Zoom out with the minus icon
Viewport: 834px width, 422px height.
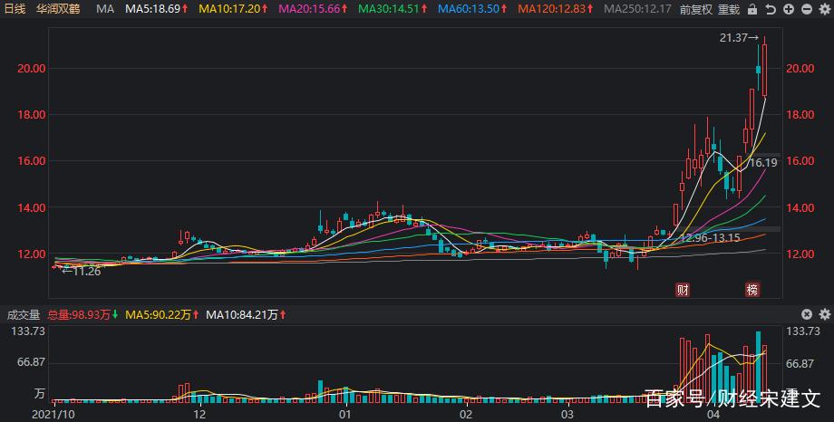[x=806, y=9]
